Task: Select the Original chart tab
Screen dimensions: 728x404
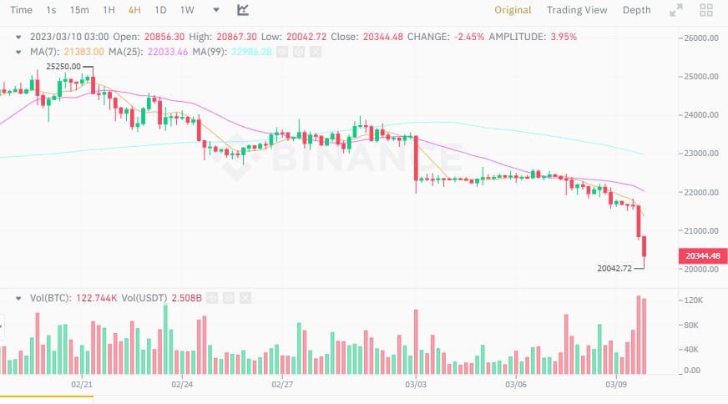Action: tap(513, 10)
